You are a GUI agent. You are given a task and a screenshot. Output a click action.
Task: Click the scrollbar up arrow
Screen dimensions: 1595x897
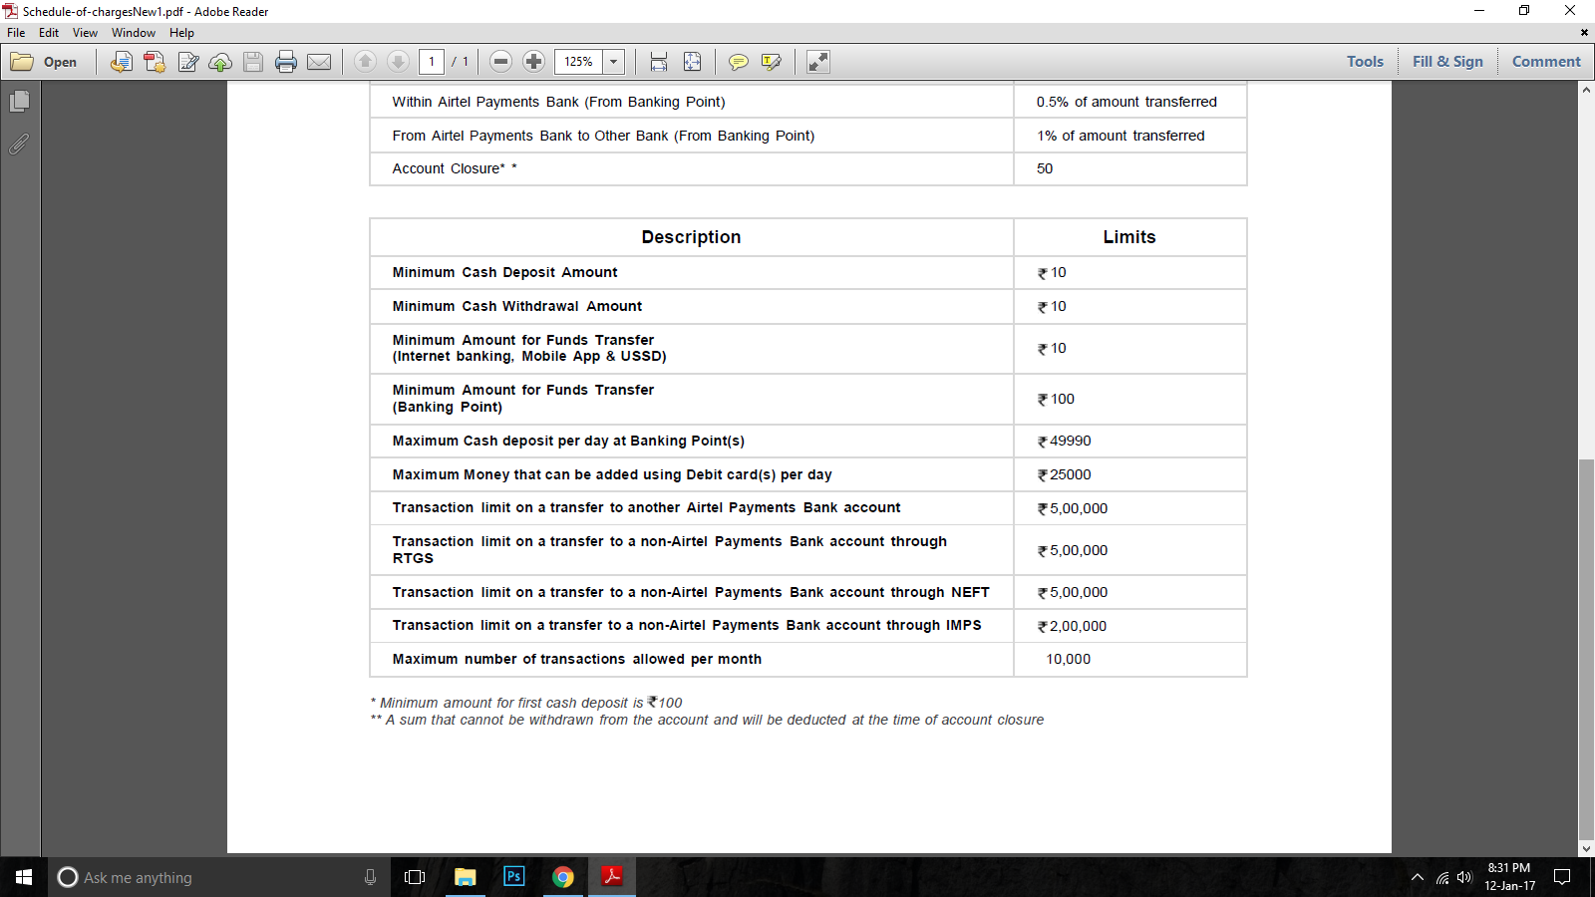[1586, 90]
